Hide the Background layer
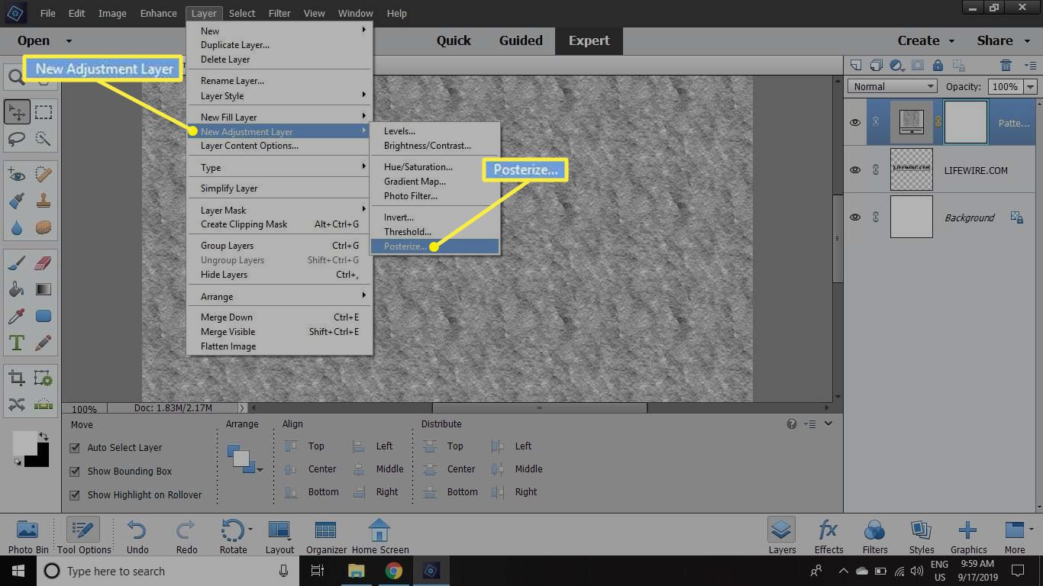 [855, 217]
